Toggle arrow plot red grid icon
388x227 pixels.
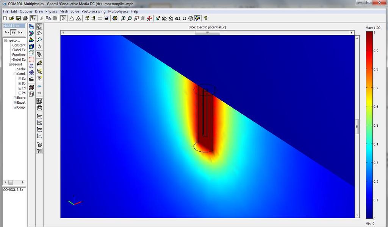pos(31,59)
